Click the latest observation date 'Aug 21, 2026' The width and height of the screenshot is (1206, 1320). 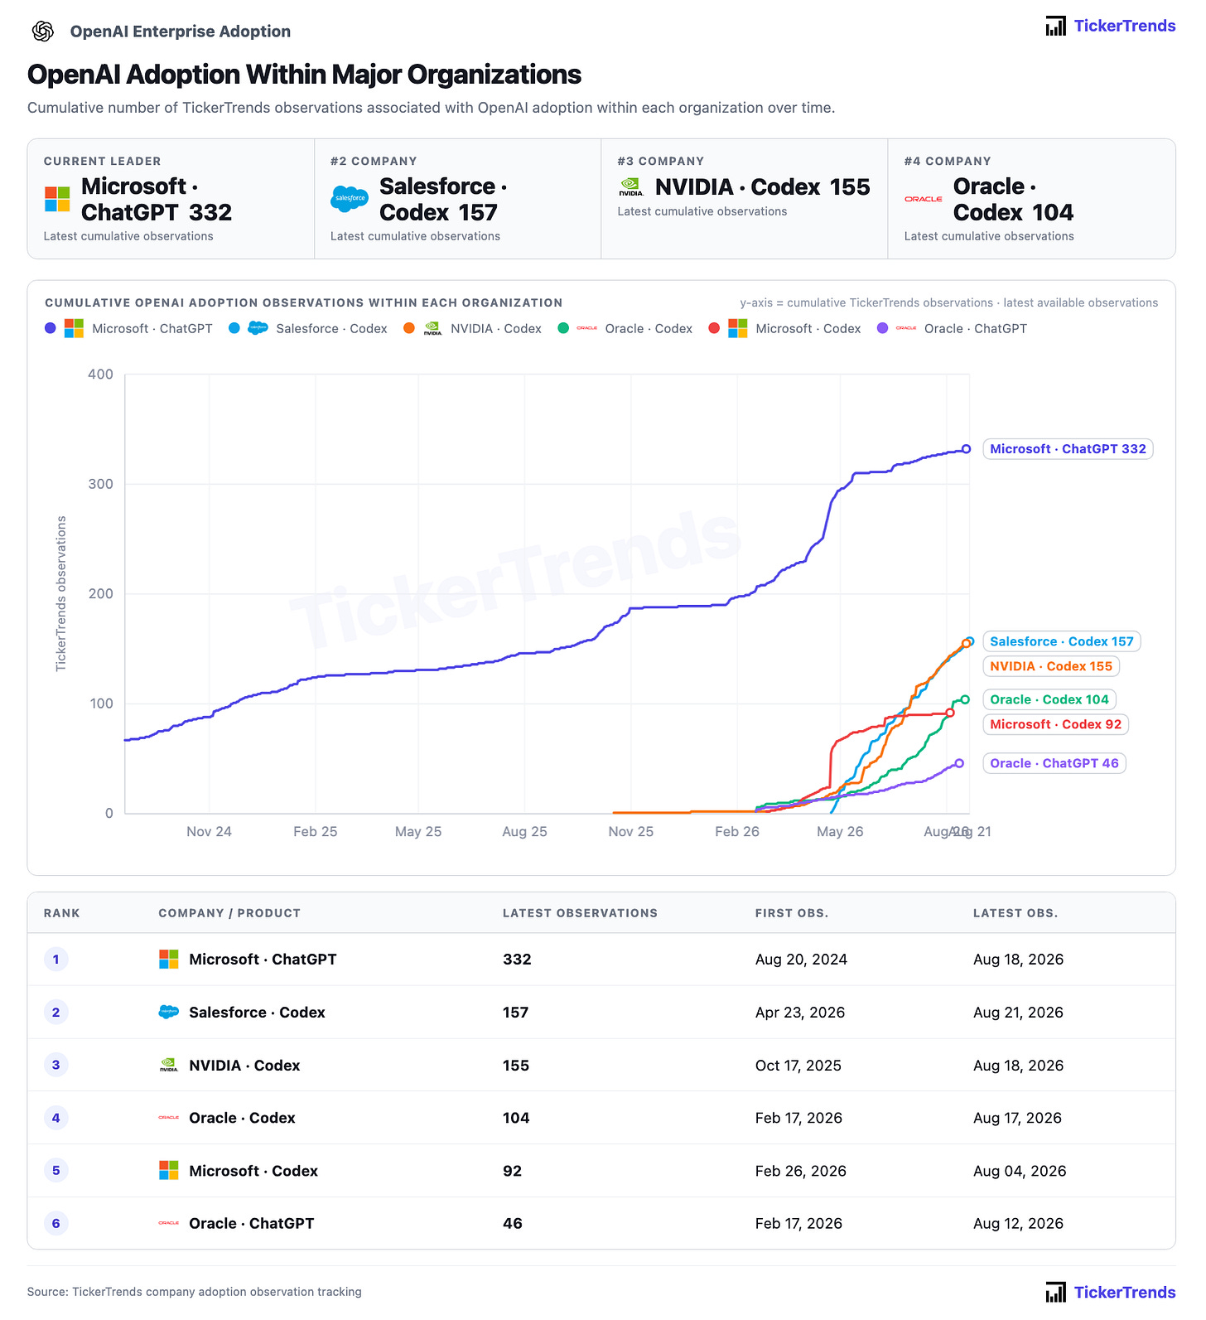point(1018,1012)
